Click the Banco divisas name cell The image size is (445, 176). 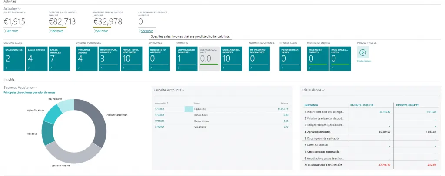(201, 121)
